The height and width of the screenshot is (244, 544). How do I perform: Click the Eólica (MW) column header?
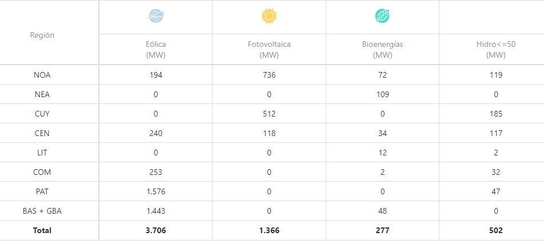[x=155, y=50]
